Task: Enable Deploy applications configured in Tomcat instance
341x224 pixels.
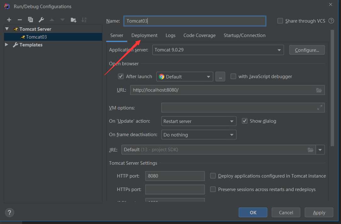Action: tap(213, 176)
